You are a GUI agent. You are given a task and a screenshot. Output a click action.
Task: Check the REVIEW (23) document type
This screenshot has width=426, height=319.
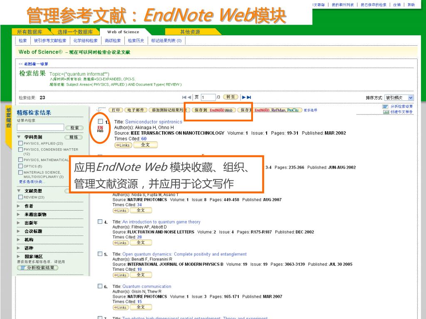(x=20, y=197)
